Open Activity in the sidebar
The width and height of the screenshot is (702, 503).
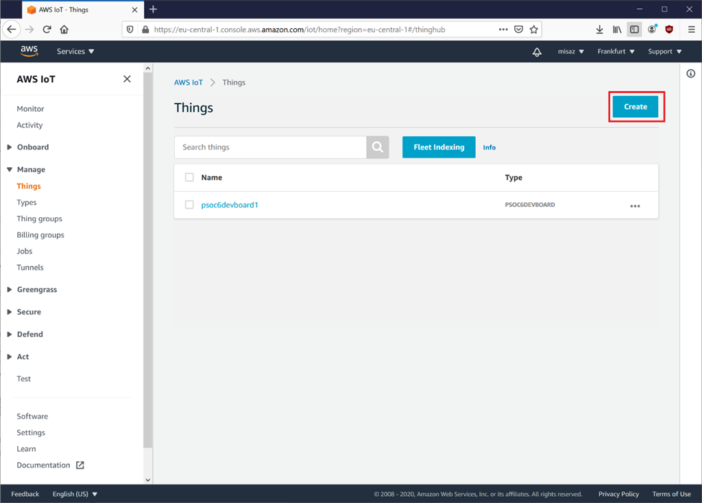(29, 125)
